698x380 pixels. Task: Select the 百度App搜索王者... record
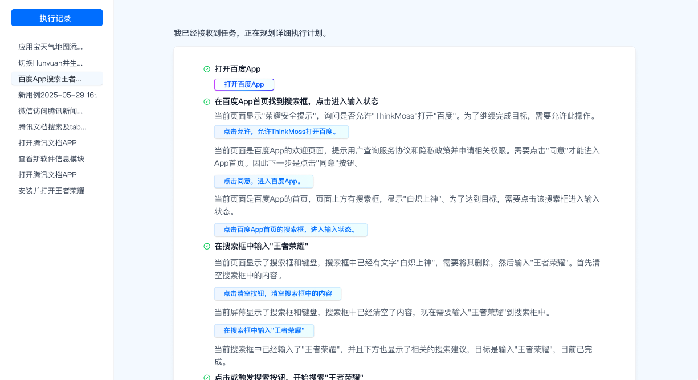(50, 79)
